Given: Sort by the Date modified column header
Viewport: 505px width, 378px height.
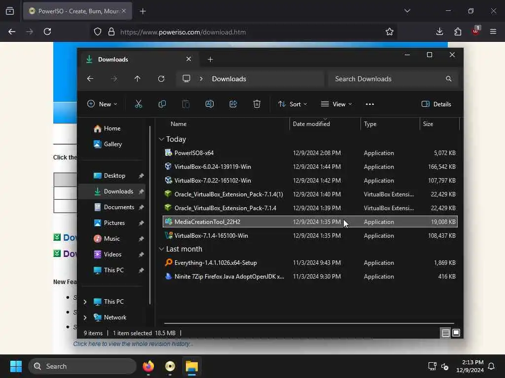Looking at the screenshot, I should [325, 124].
